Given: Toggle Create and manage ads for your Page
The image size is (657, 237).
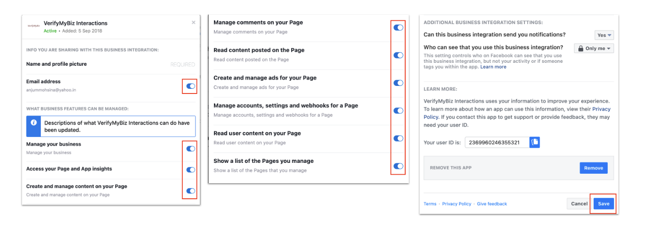Looking at the screenshot, I should [399, 83].
